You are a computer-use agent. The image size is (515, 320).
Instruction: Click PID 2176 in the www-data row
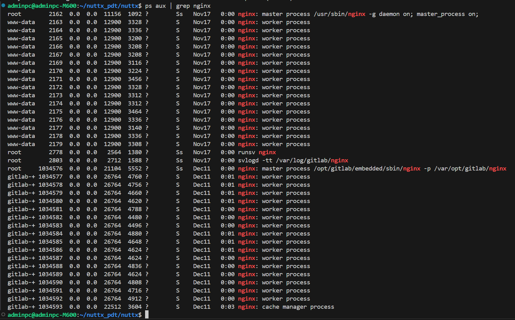point(56,120)
